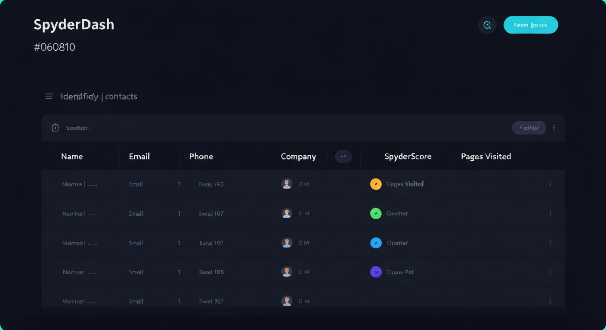606x330 pixels.
Task: Sort by the Company column header
Action: 298,157
